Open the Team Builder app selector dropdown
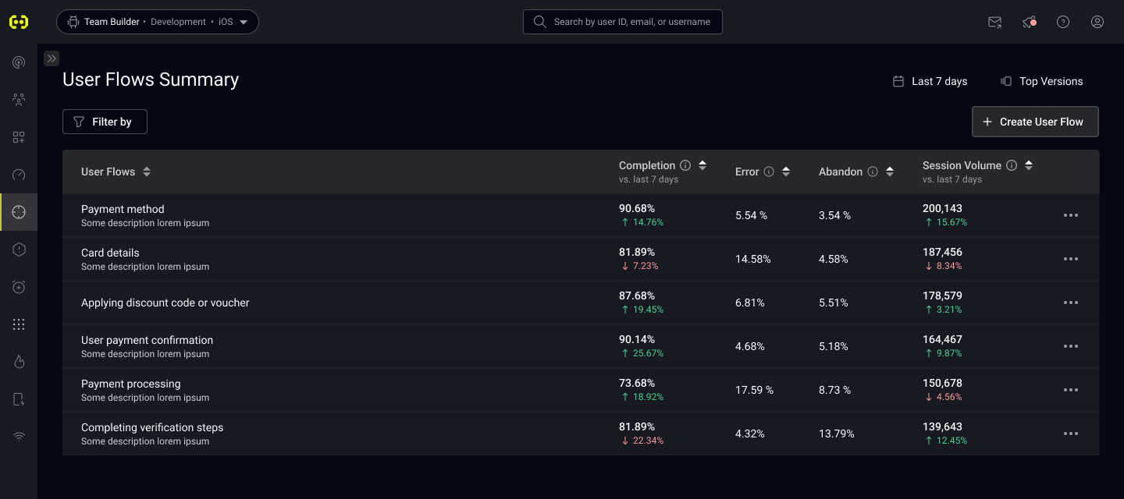1124x499 pixels. click(158, 22)
